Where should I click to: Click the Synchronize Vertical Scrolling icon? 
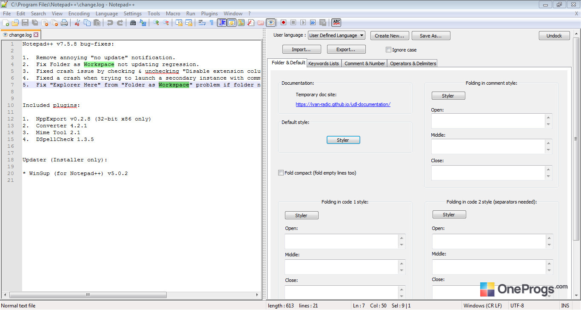[x=179, y=23]
